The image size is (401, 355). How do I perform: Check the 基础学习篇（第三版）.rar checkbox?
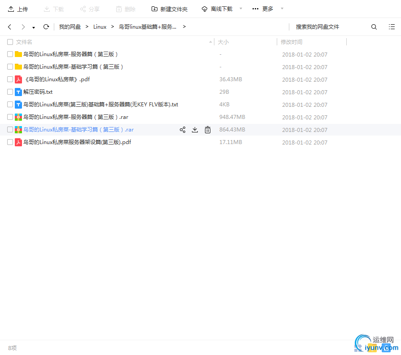(10, 129)
